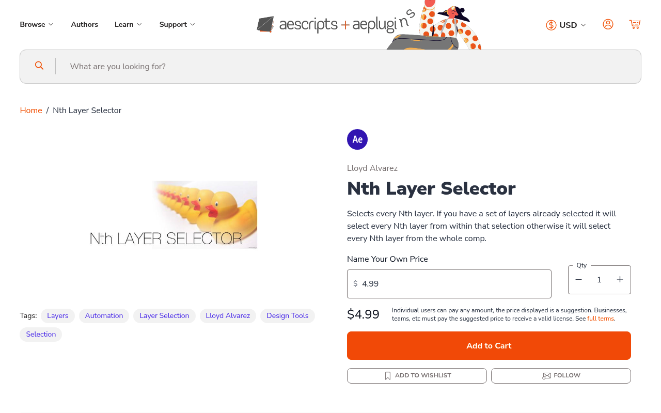Increase quantity with the plus stepper

[x=620, y=279]
